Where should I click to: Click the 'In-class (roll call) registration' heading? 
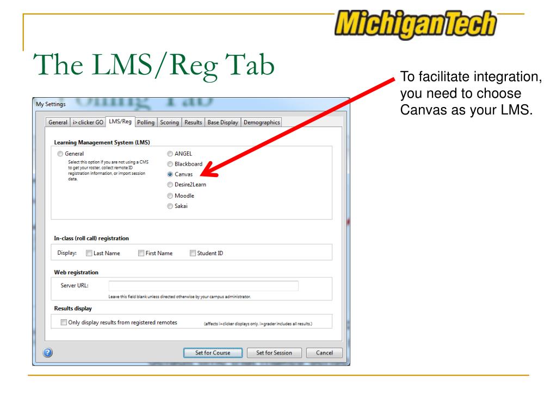[91, 238]
